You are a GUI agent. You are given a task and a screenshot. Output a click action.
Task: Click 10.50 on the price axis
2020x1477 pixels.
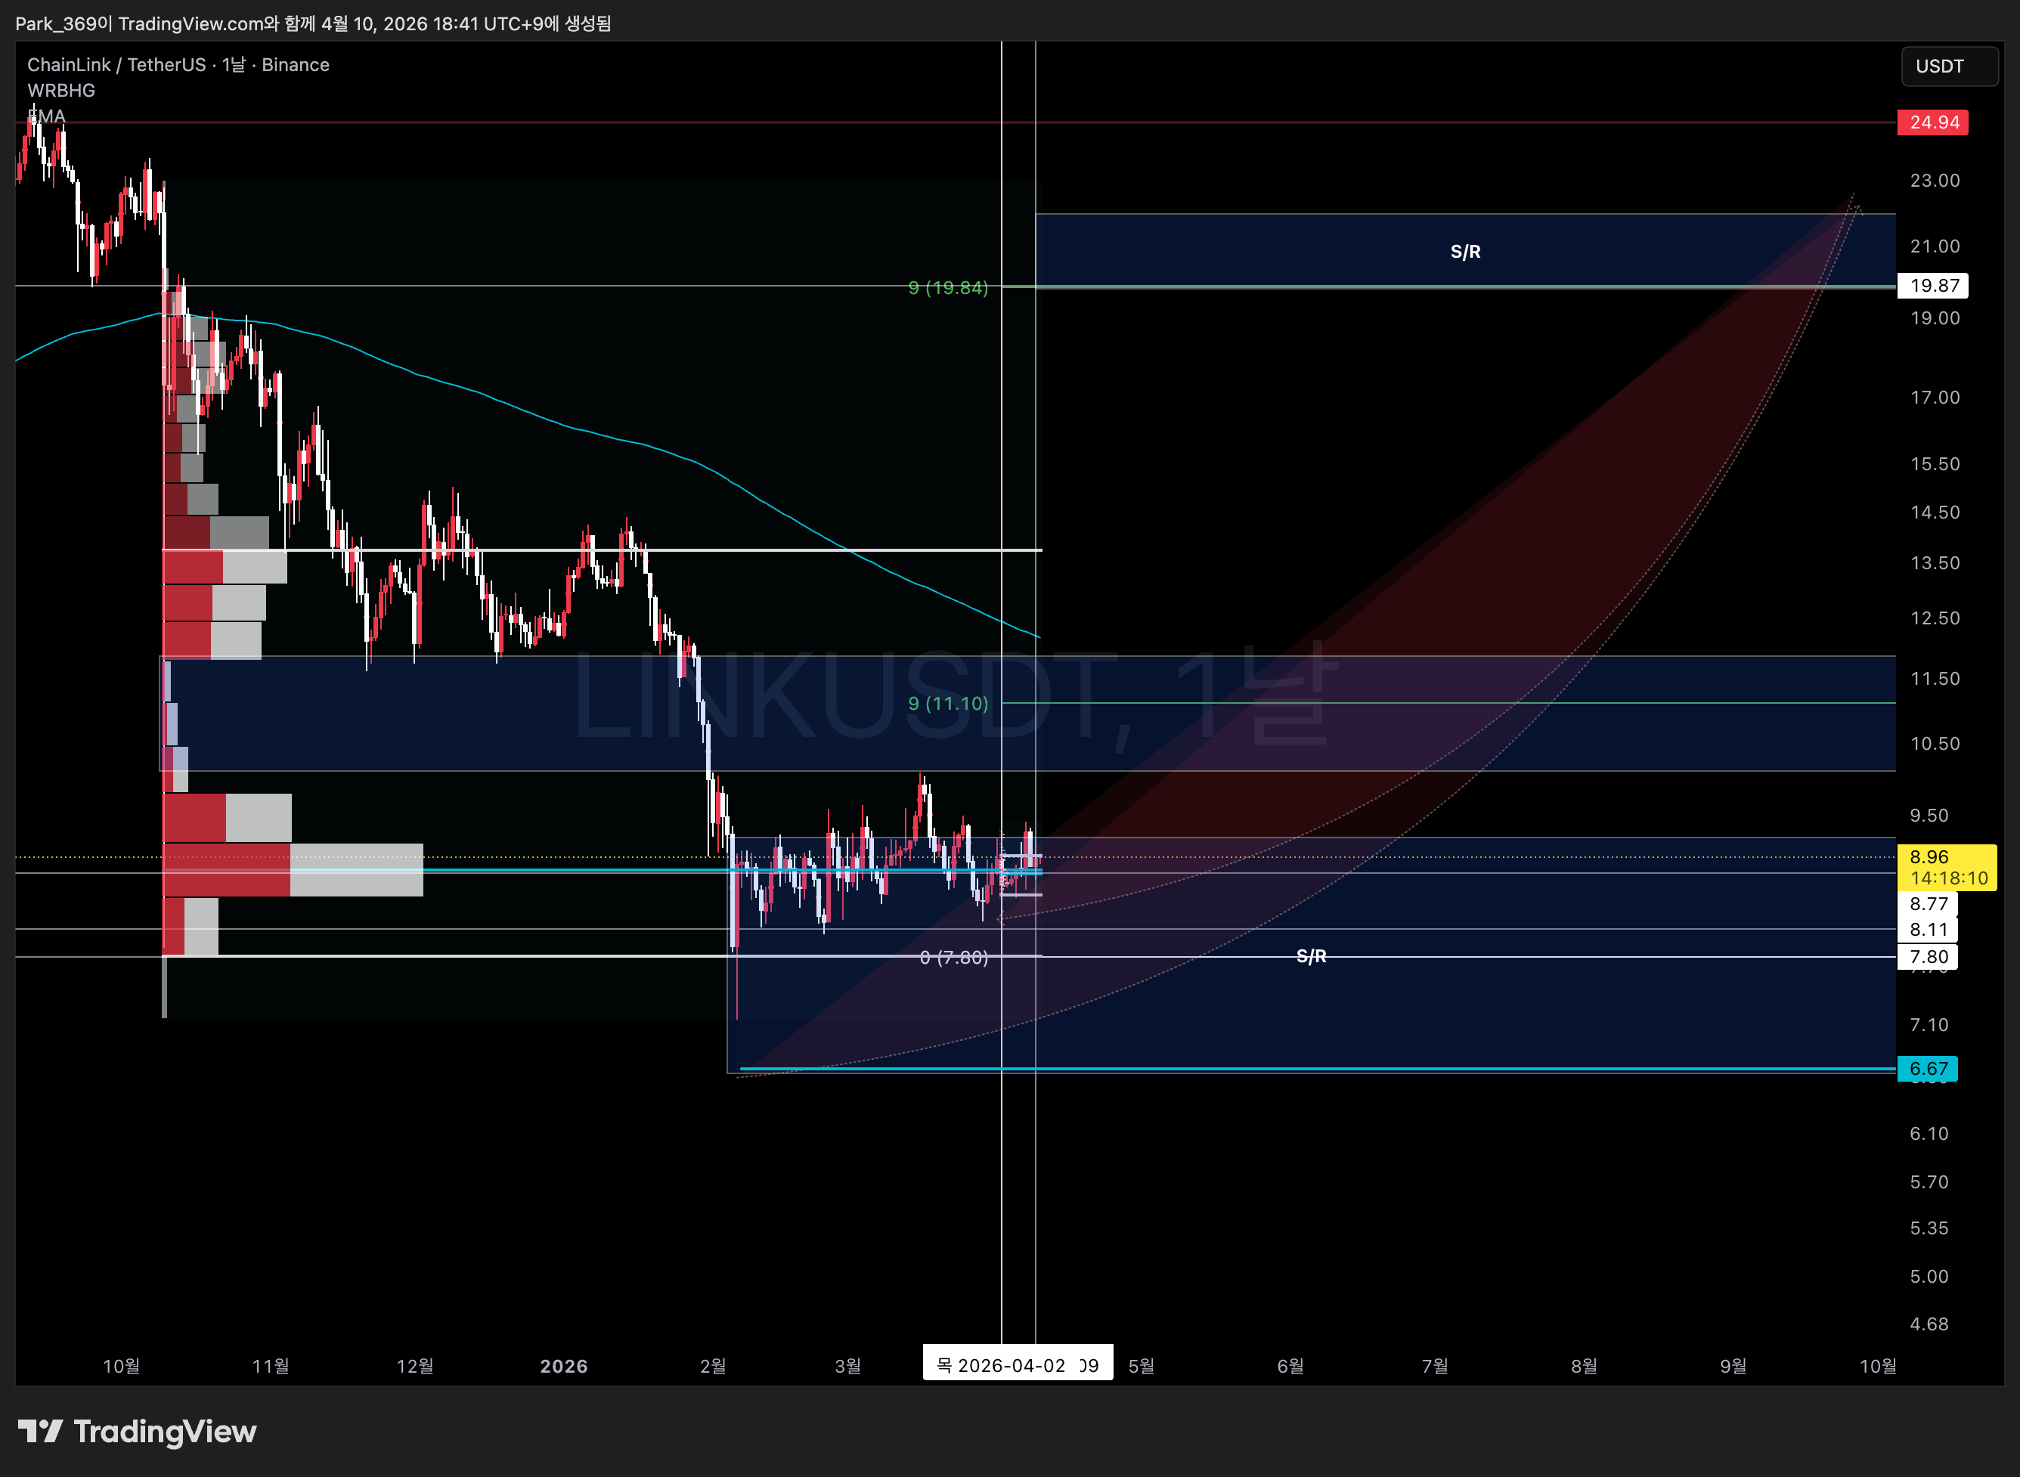point(1934,744)
